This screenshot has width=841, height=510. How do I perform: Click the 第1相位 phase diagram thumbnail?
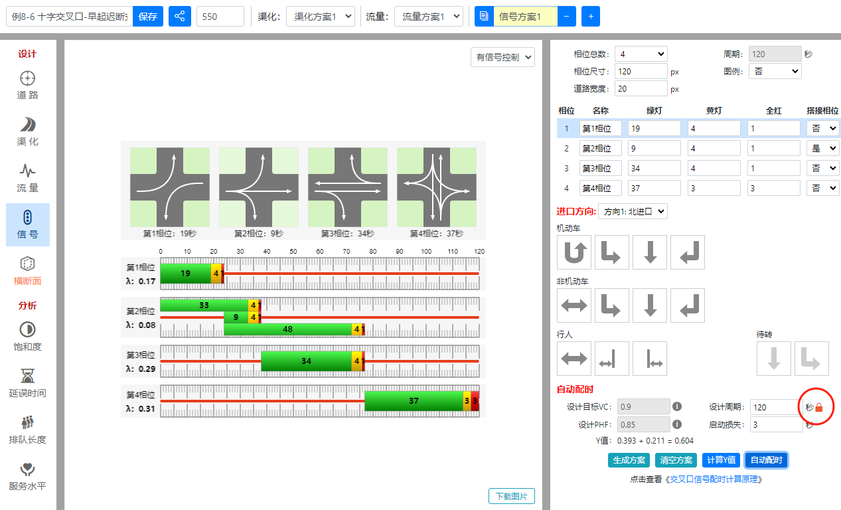pyautogui.click(x=170, y=187)
